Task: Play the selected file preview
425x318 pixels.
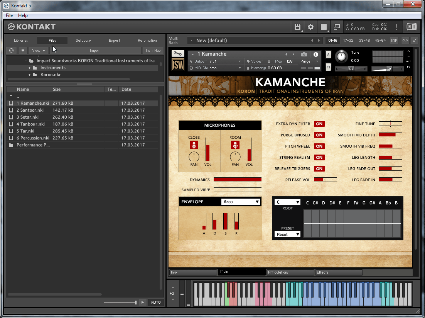Action: pyautogui.click(x=143, y=302)
